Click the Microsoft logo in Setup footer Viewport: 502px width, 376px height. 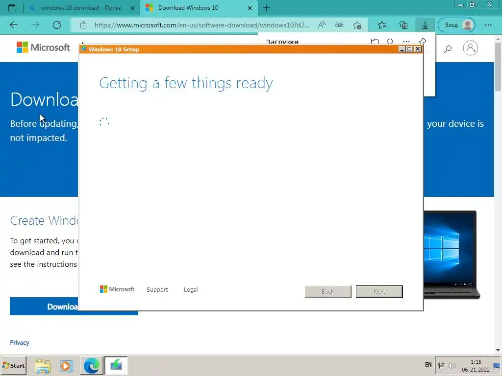tap(117, 289)
